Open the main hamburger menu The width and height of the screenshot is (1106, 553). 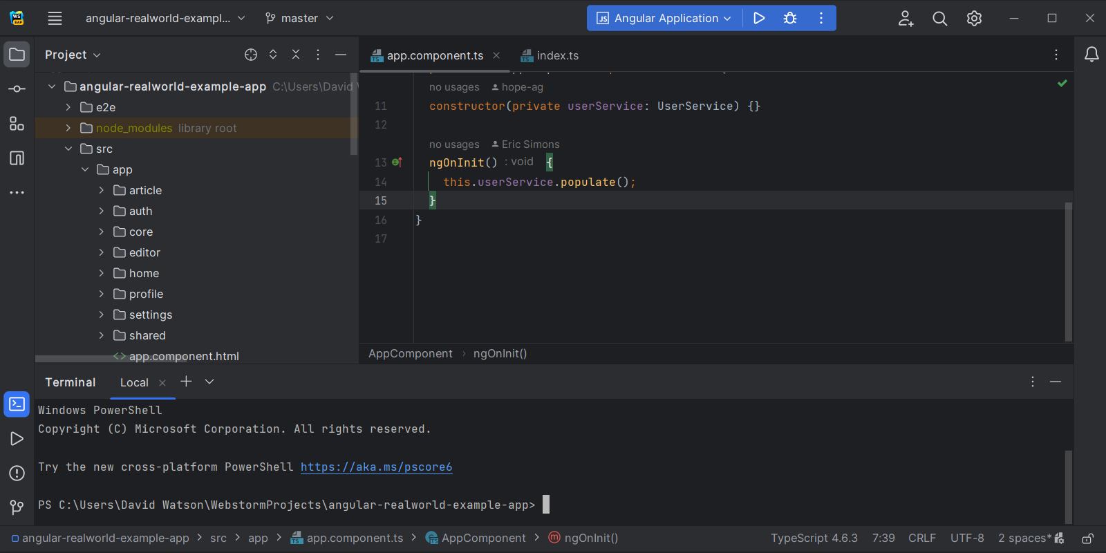[55, 18]
